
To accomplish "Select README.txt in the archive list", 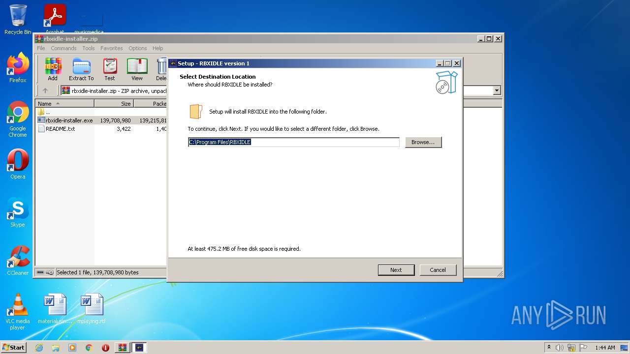I will click(56, 129).
